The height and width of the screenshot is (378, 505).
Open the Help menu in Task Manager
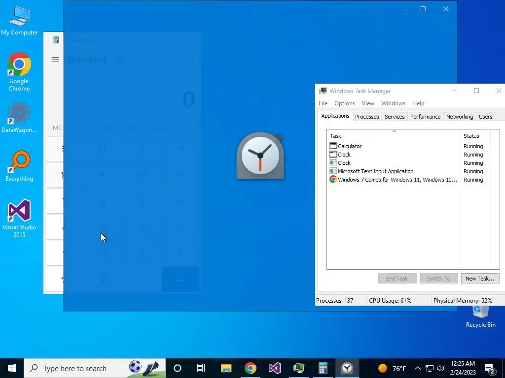tap(418, 103)
